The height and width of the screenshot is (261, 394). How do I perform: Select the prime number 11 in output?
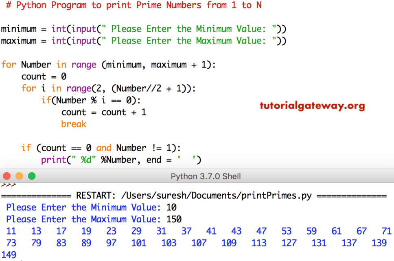click(11, 231)
